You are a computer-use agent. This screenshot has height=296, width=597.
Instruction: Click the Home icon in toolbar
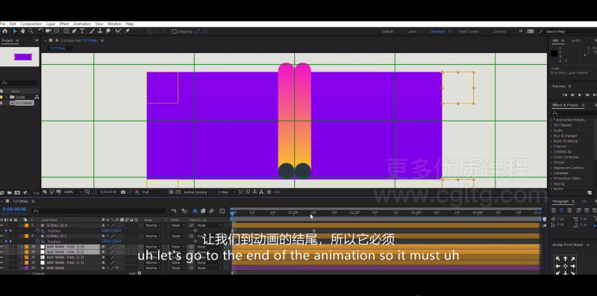pyautogui.click(x=5, y=31)
